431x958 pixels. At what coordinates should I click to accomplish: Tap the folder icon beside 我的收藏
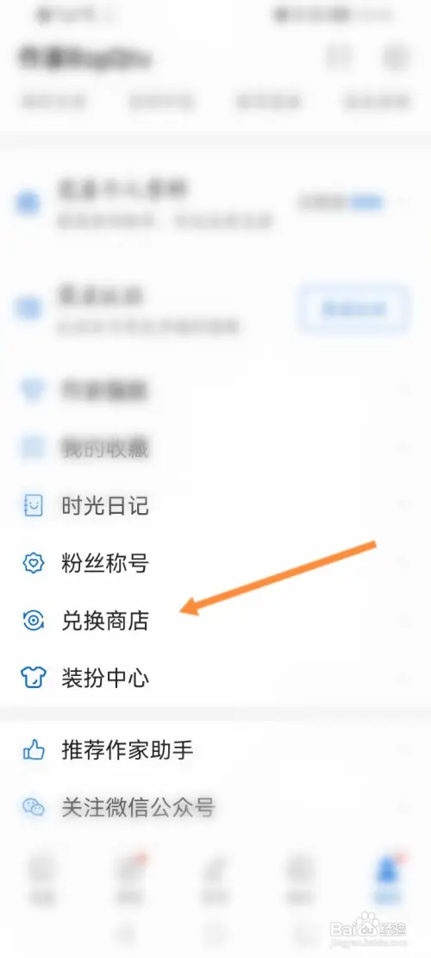33,448
